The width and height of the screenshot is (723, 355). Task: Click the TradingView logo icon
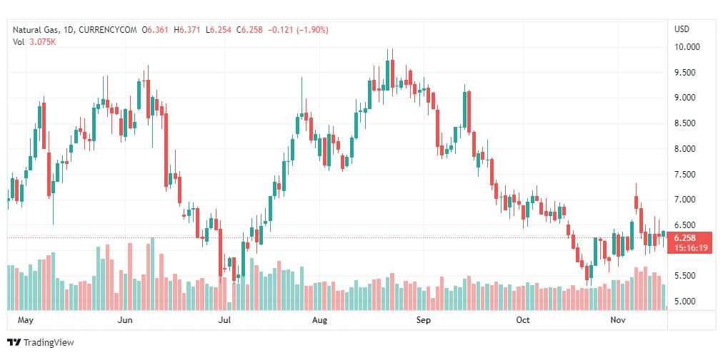pyautogui.click(x=14, y=343)
